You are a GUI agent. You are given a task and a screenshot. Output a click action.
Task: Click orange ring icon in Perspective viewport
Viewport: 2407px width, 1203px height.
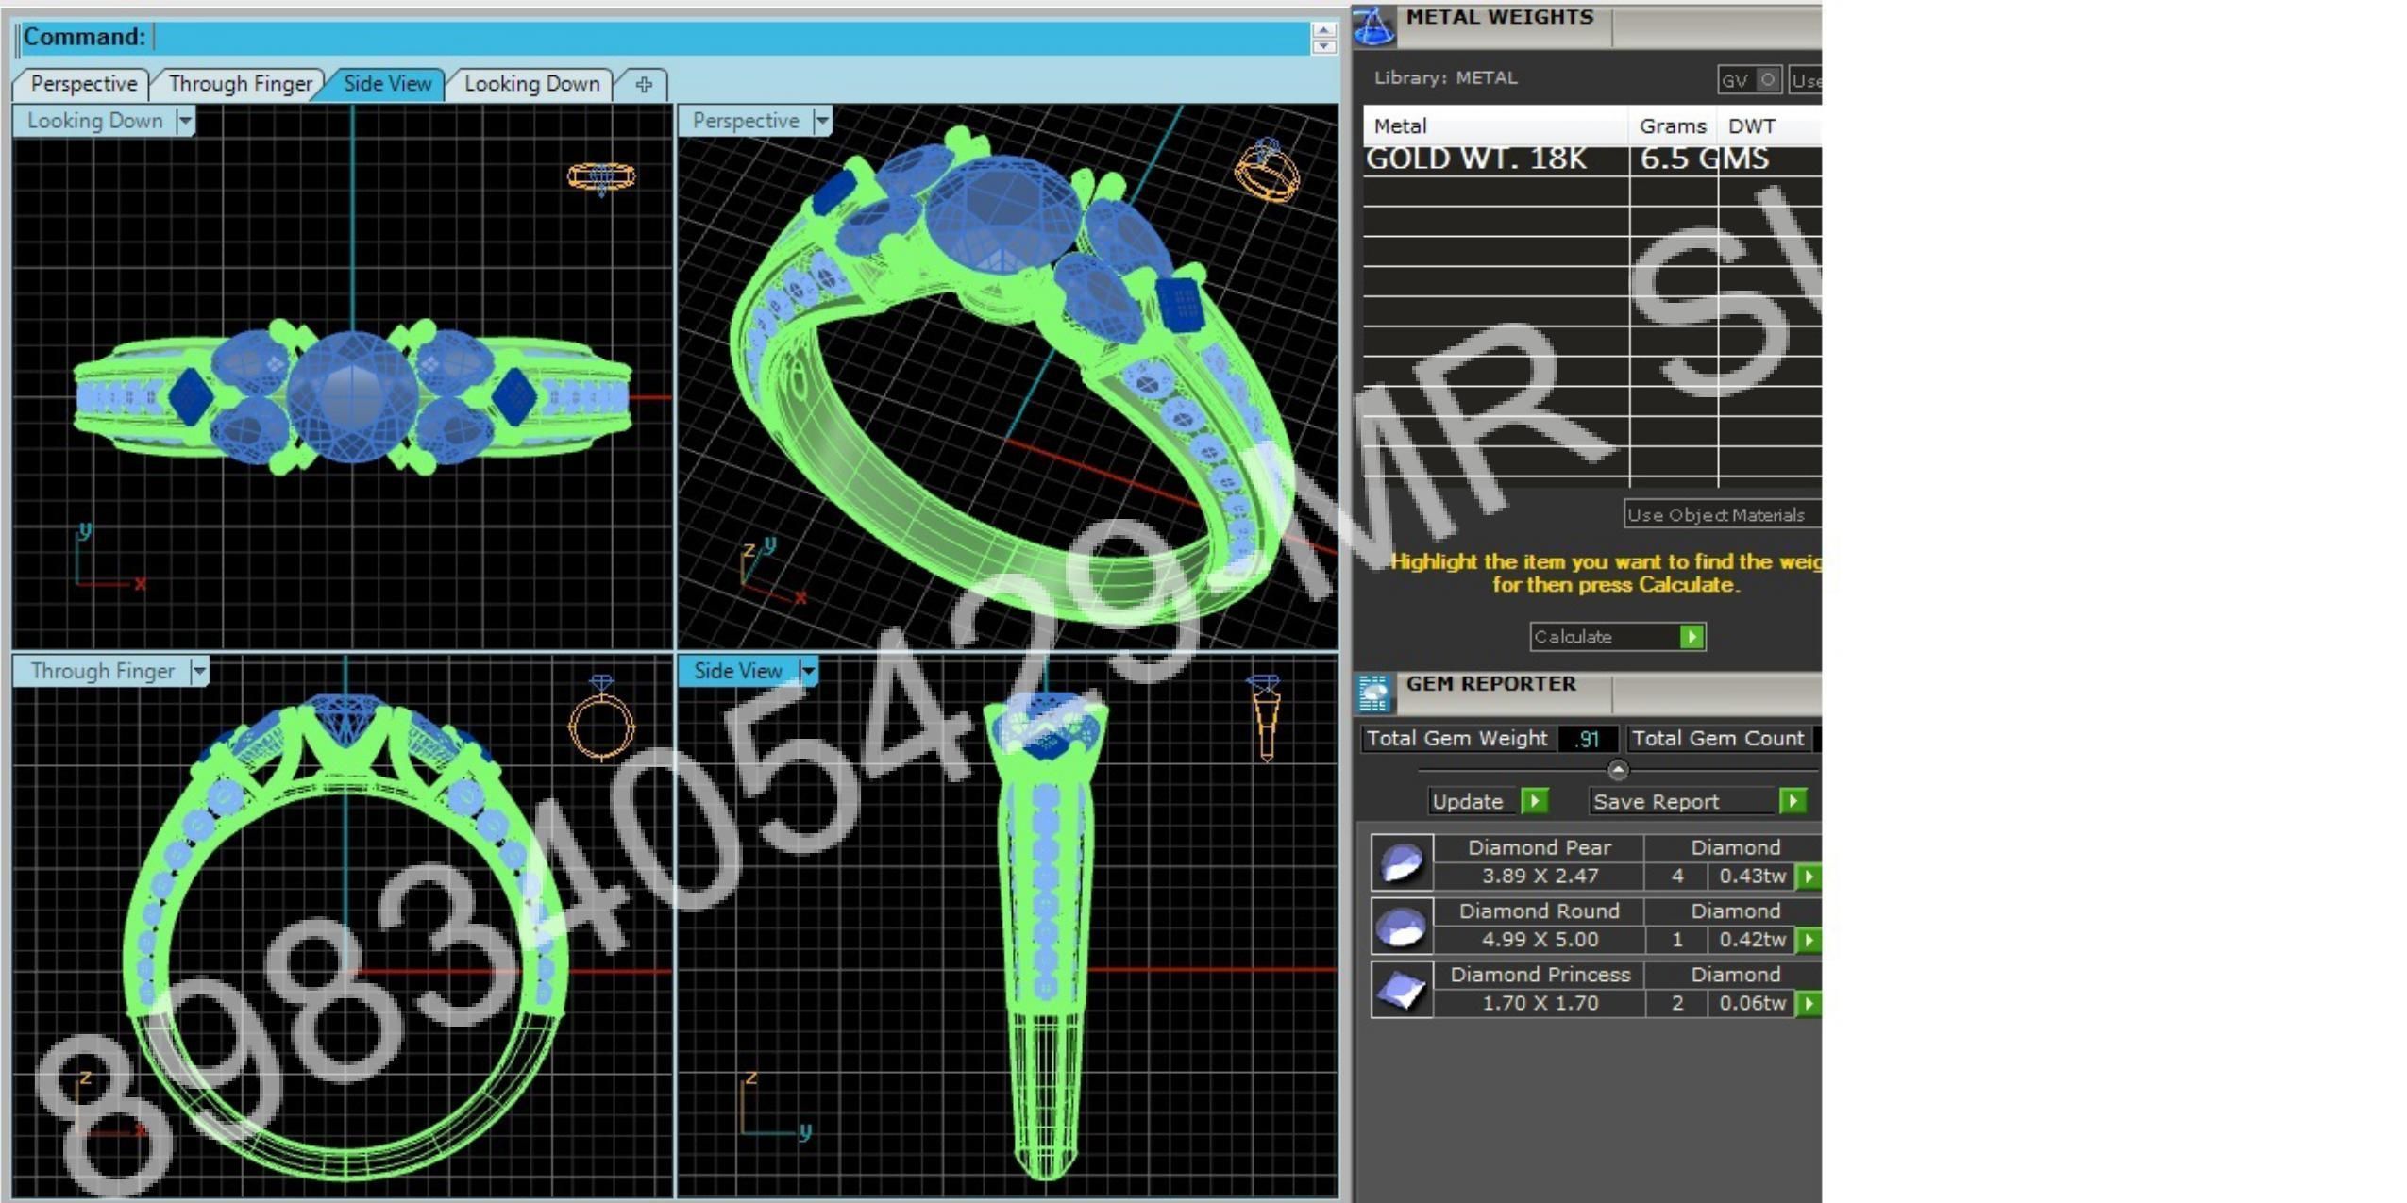(1267, 170)
